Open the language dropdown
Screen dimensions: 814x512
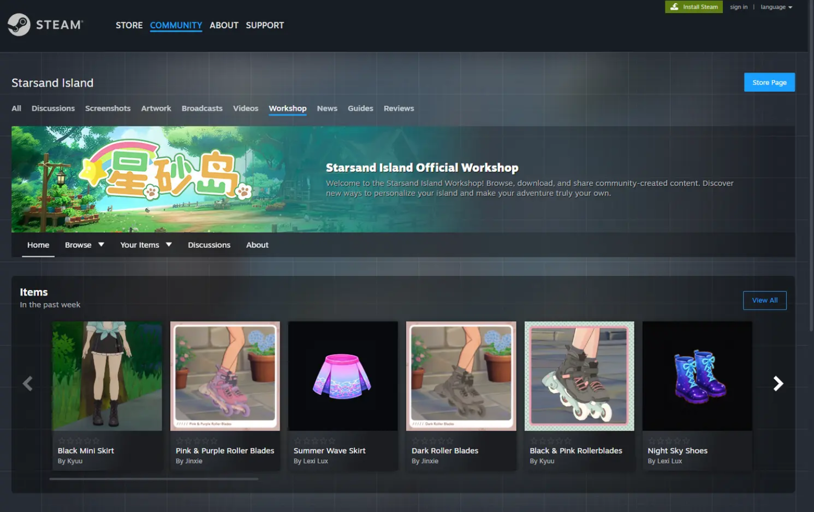click(x=776, y=7)
